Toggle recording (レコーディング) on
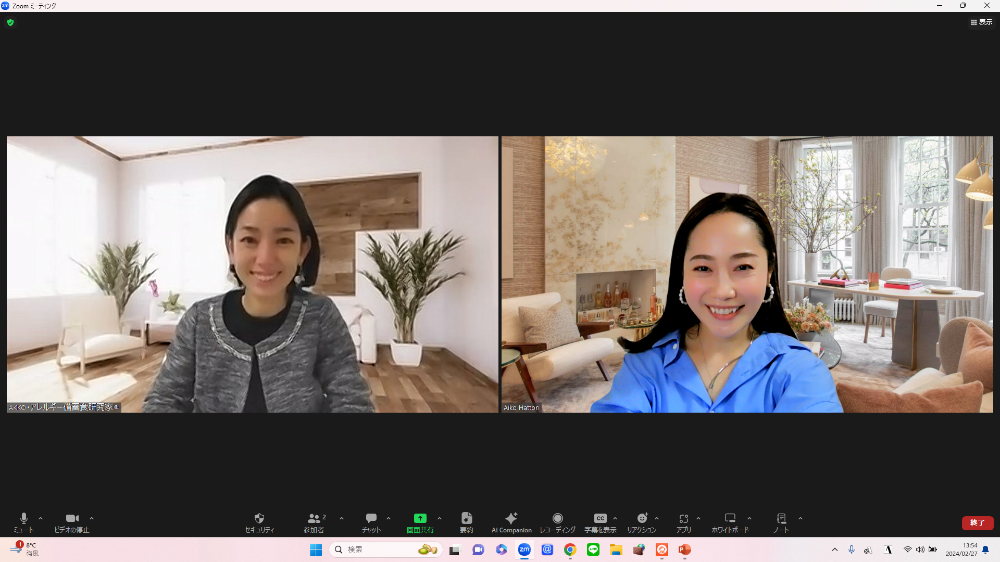 (x=557, y=522)
